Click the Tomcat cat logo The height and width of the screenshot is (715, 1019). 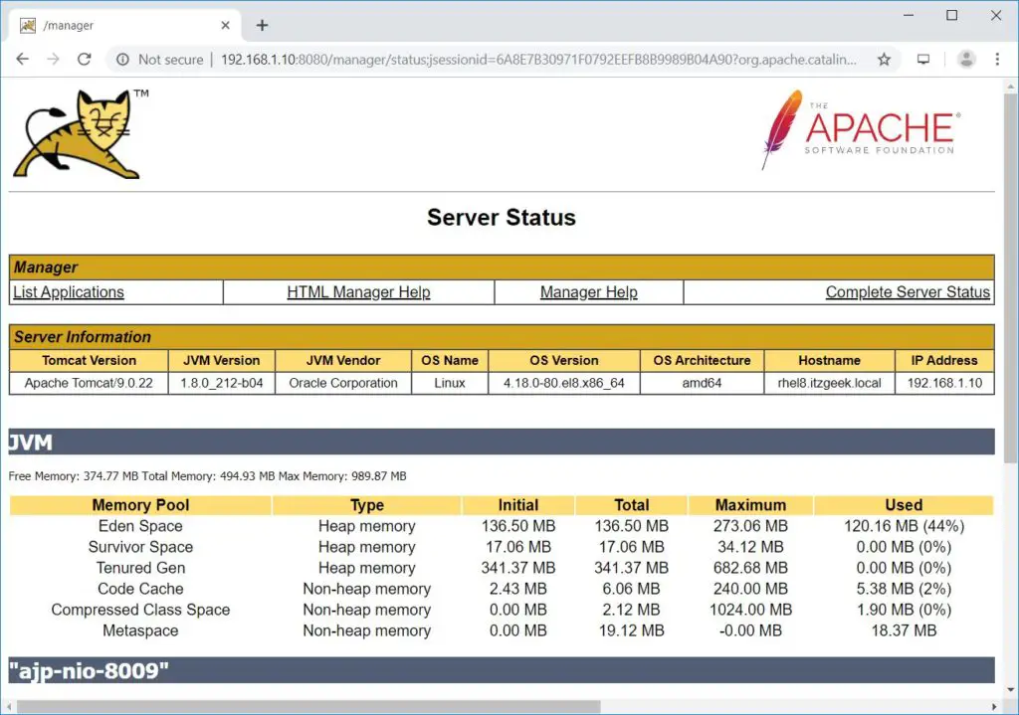tap(81, 134)
